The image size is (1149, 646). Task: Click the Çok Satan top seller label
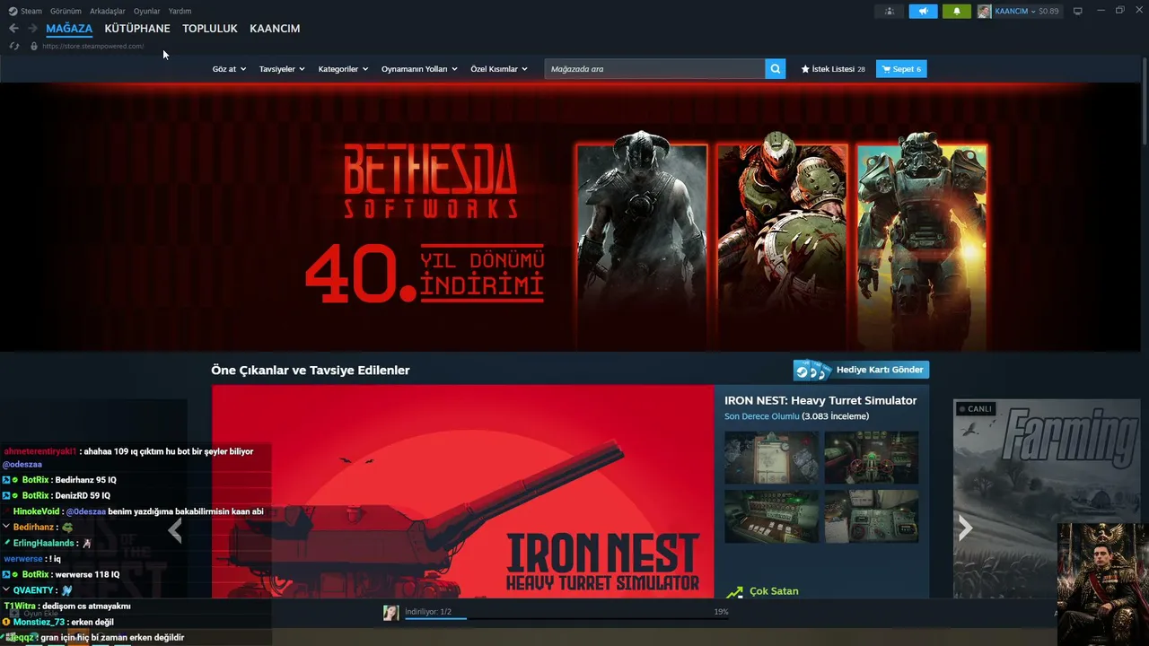[x=774, y=591]
